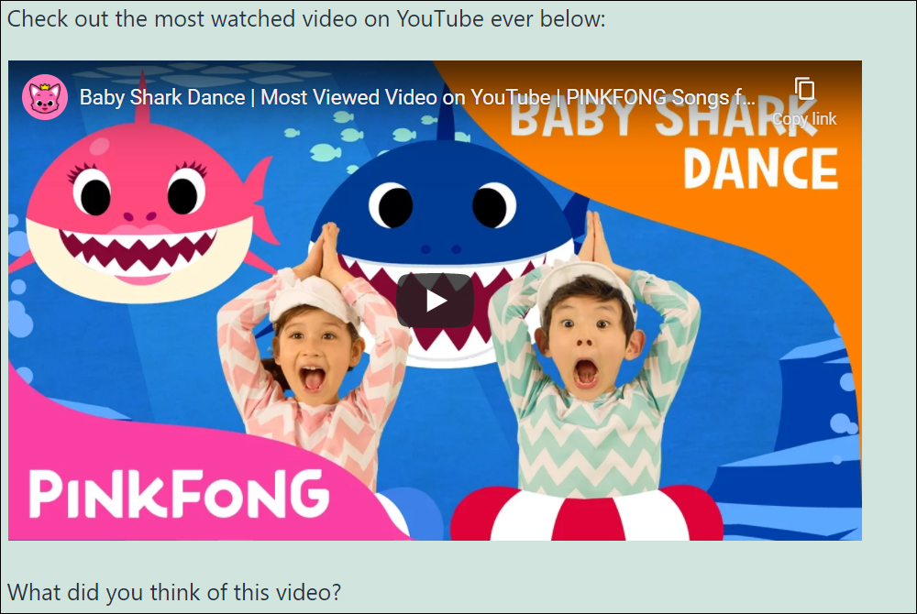Click the "PINKFONG Songs f..." end of the title
The width and height of the screenshot is (917, 614).
661,97
